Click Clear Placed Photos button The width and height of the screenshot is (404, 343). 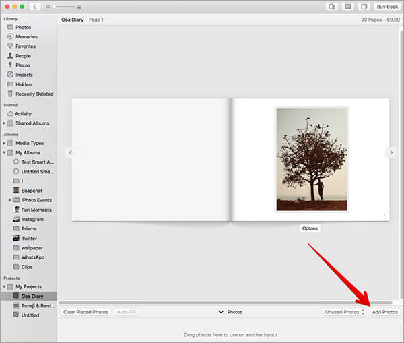[86, 312]
